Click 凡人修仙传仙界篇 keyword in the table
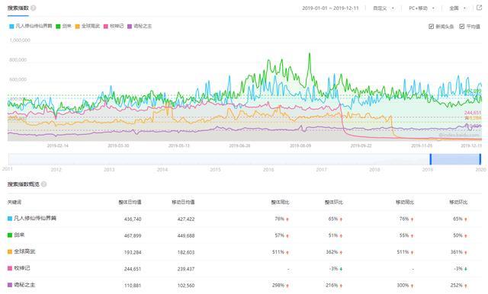The height and width of the screenshot is (294, 488). coord(35,218)
